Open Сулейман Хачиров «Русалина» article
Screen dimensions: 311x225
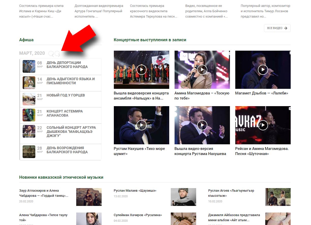coord(138,215)
